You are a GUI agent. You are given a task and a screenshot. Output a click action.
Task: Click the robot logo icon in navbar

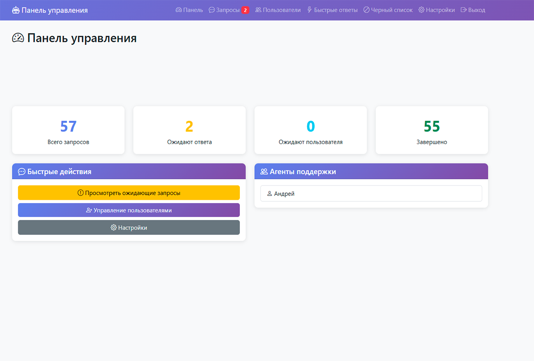[x=16, y=10]
